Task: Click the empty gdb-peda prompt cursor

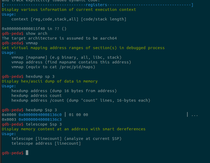Action: [x=27, y=153]
